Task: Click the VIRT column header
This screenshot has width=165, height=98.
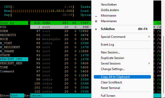Action: [85, 23]
